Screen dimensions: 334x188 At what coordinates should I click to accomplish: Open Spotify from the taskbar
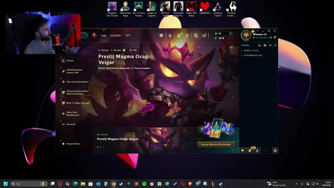click(144, 184)
